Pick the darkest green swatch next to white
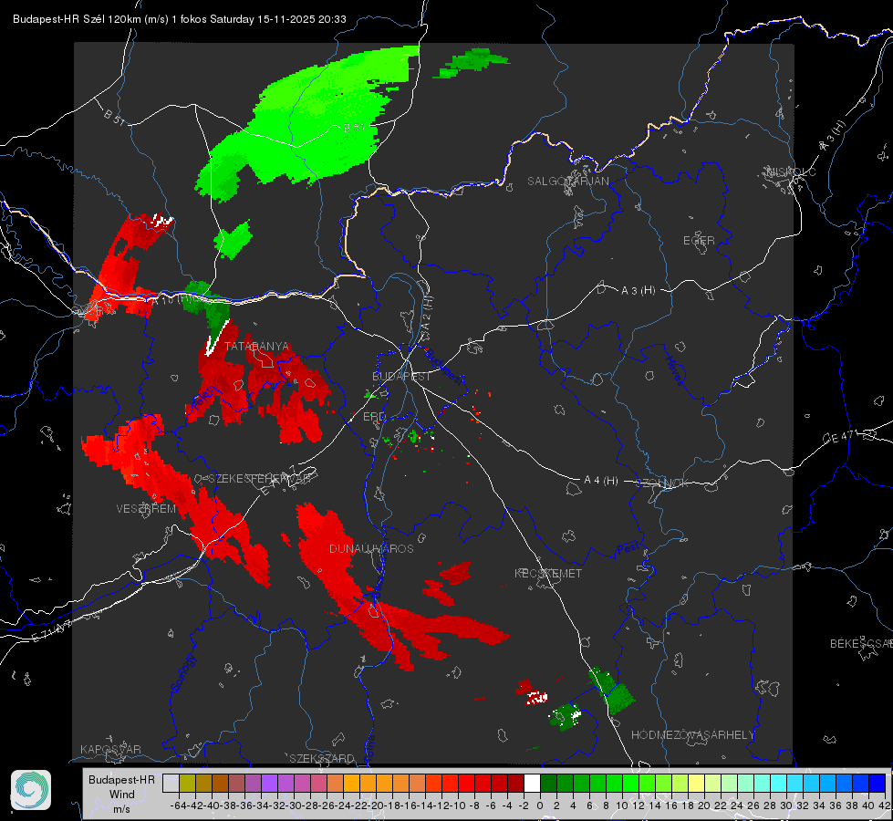 point(548,784)
